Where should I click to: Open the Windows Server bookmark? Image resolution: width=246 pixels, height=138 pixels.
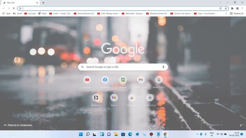coord(157,14)
